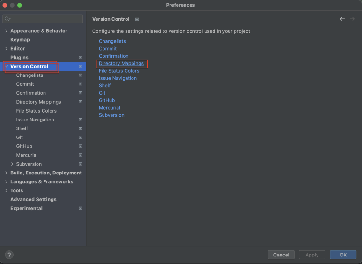This screenshot has height=264, width=362.
Task: Select Confirmation in sidebar tree
Action: [31, 93]
